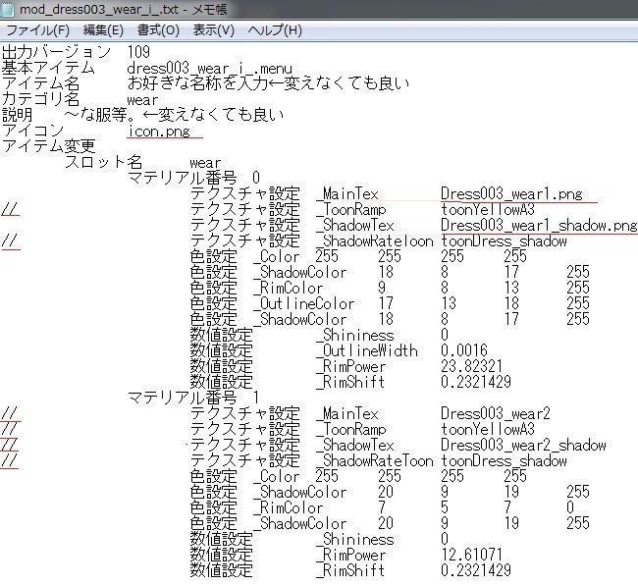Click the 基本アイテム label
Image resolution: width=638 pixels, height=586 pixels.
click(48, 68)
